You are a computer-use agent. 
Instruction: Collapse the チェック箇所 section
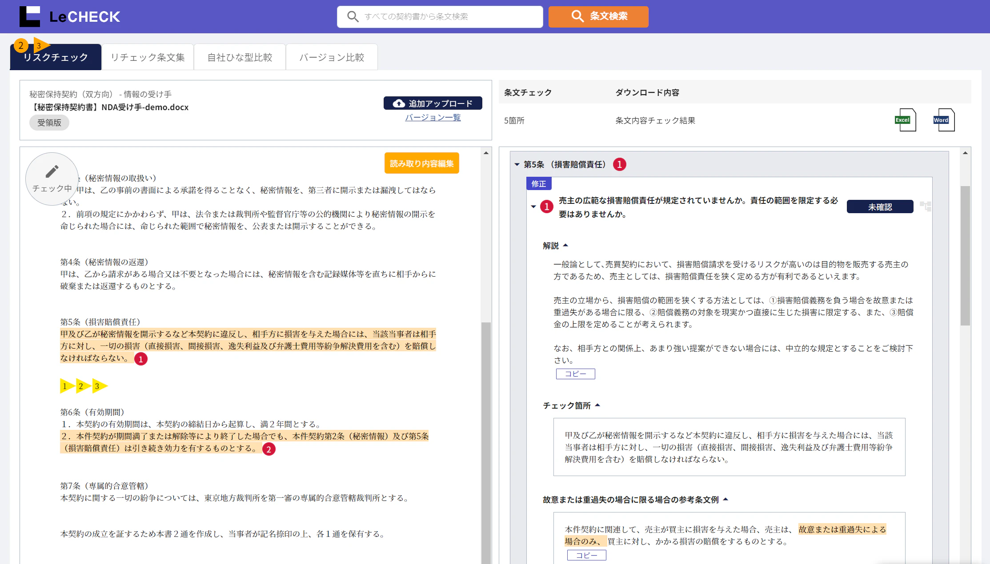pos(597,405)
